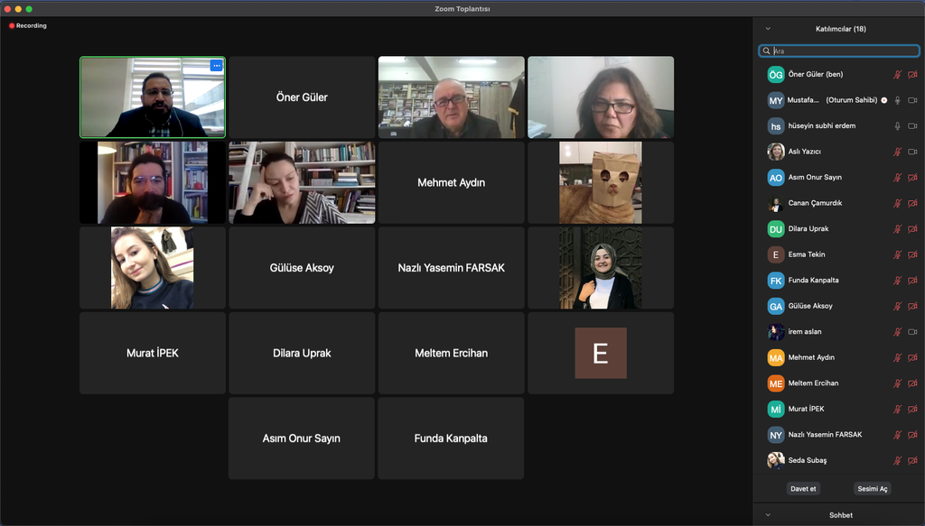Select Seda Subaş in participants list
Screen dimensions: 925x526
point(839,461)
